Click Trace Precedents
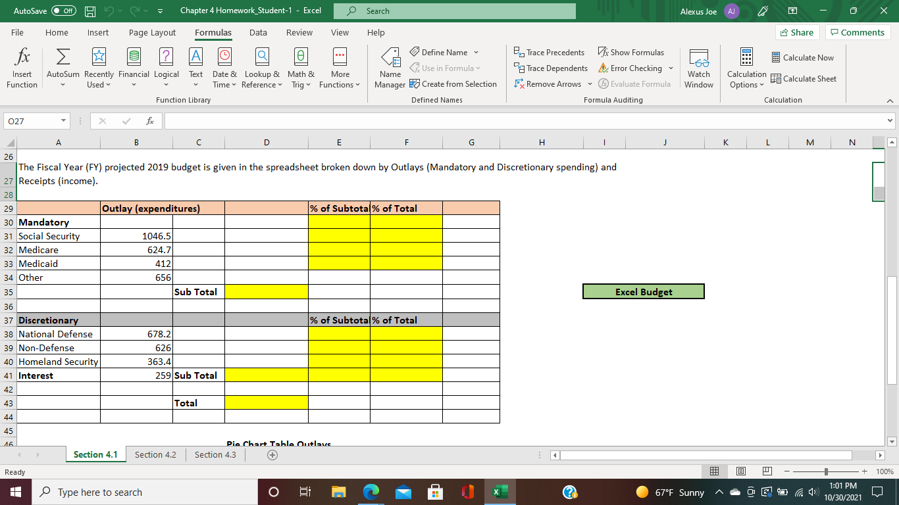The image size is (899, 505). (551, 52)
